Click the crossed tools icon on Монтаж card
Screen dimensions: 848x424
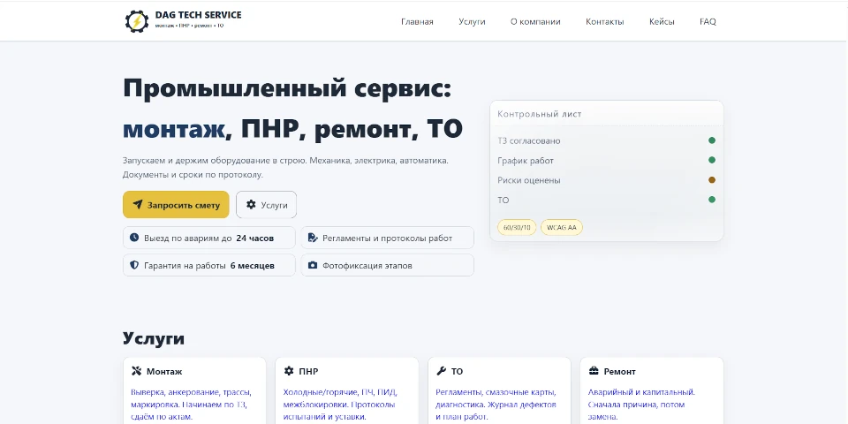click(x=136, y=371)
